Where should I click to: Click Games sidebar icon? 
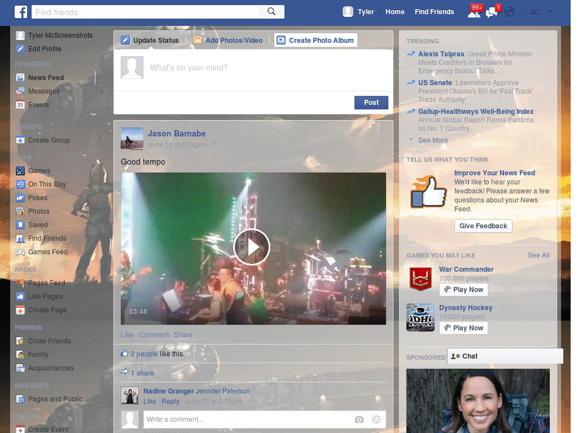pyautogui.click(x=20, y=170)
